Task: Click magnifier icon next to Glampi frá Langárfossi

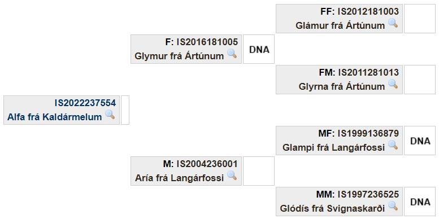Action: (x=393, y=145)
